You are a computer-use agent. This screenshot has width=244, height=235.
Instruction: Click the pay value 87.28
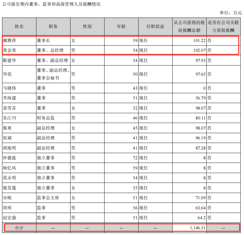[x=200, y=148]
